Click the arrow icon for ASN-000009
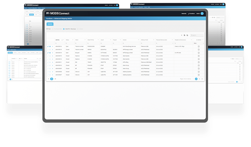 (53, 68)
